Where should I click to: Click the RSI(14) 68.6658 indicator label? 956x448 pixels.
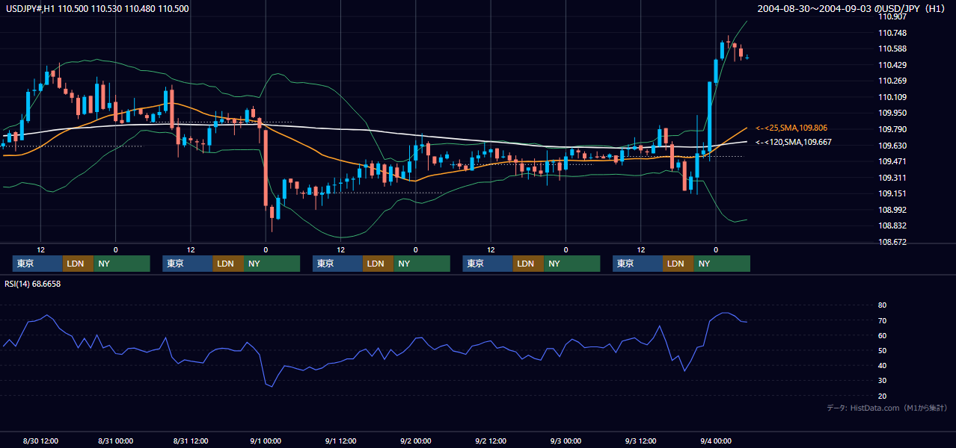coord(33,284)
